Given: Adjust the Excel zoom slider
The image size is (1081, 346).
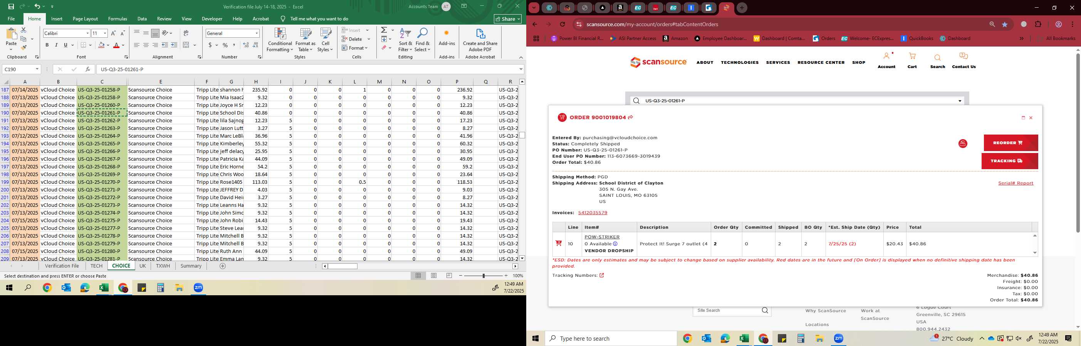Looking at the screenshot, I should point(483,276).
